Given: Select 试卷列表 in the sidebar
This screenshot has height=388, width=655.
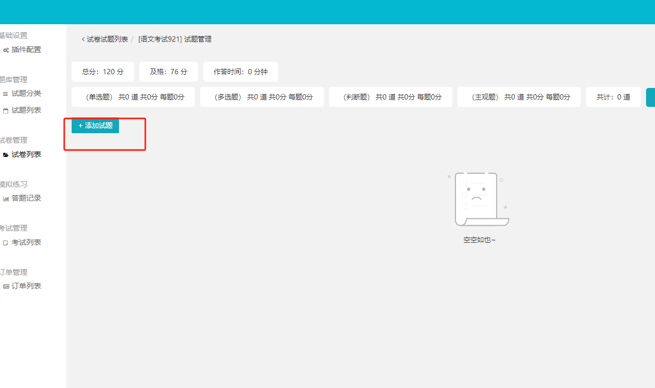Looking at the screenshot, I should pyautogui.click(x=26, y=154).
